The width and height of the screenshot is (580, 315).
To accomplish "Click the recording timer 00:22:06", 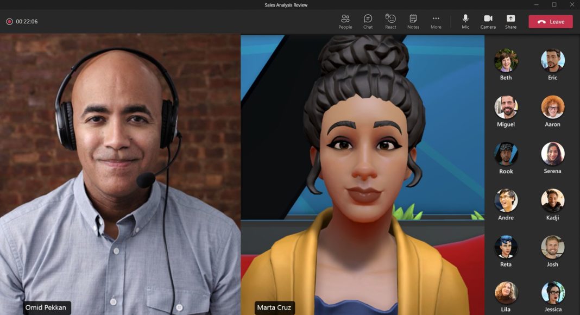I will pos(27,21).
